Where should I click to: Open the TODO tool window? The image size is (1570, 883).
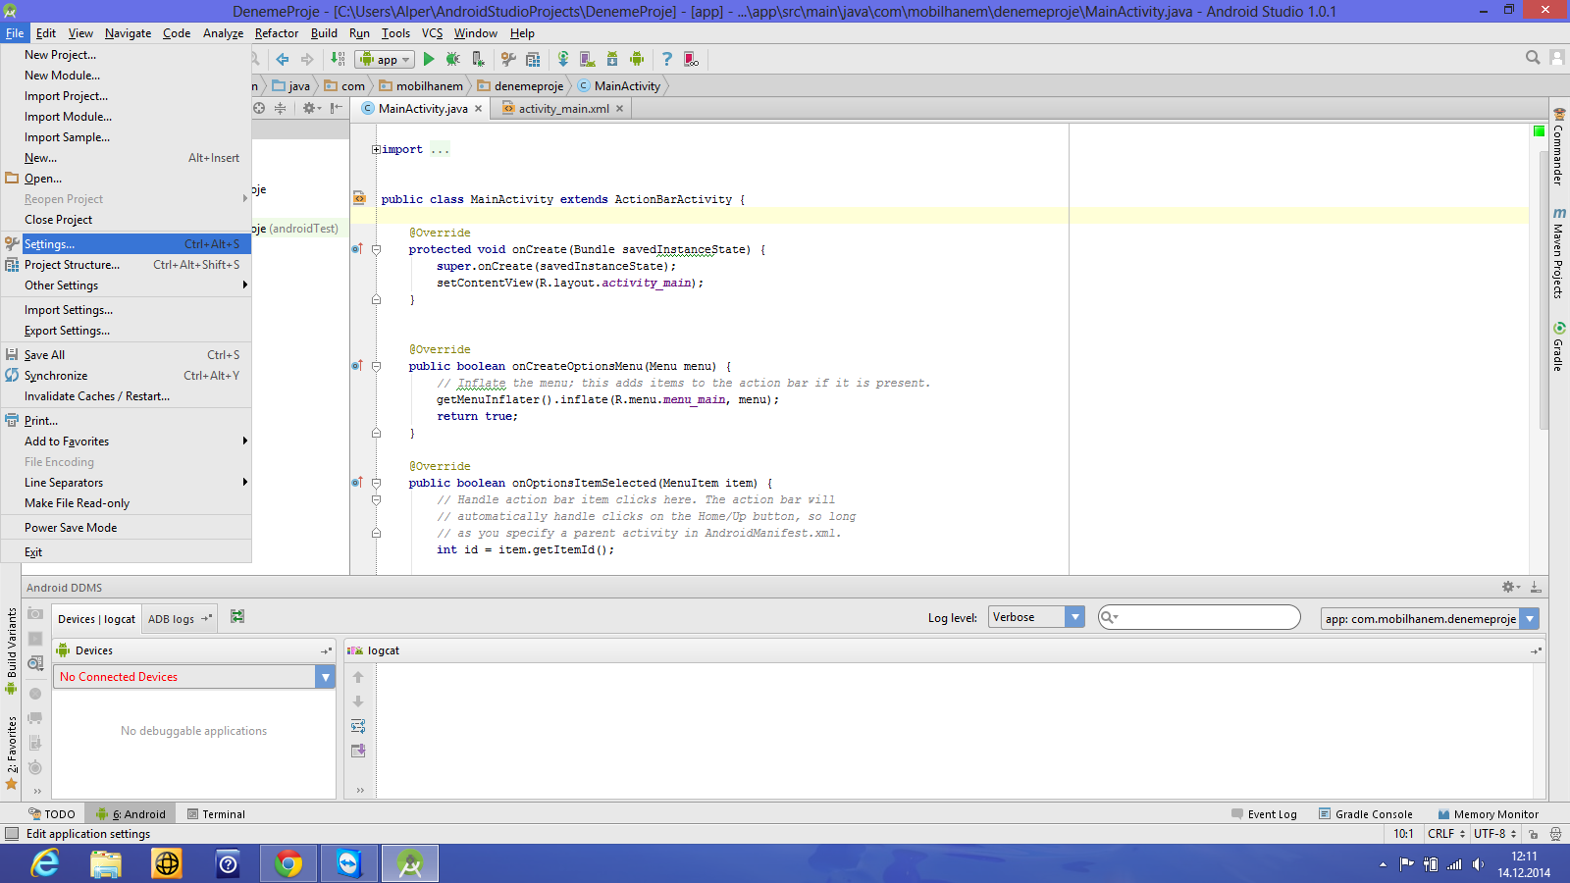coord(52,814)
